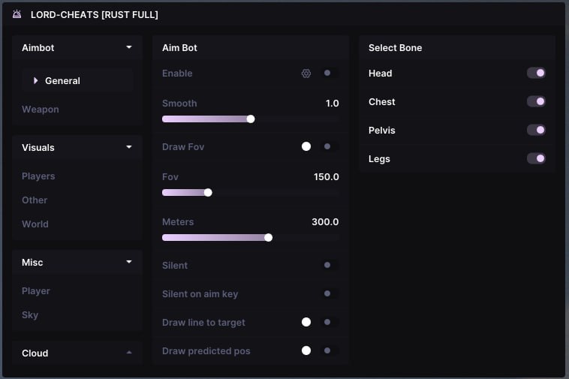Go to the World visuals page

point(35,224)
